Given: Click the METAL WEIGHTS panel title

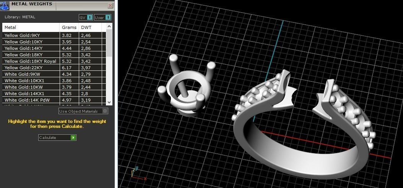Looking at the screenshot, I should pos(32,4).
